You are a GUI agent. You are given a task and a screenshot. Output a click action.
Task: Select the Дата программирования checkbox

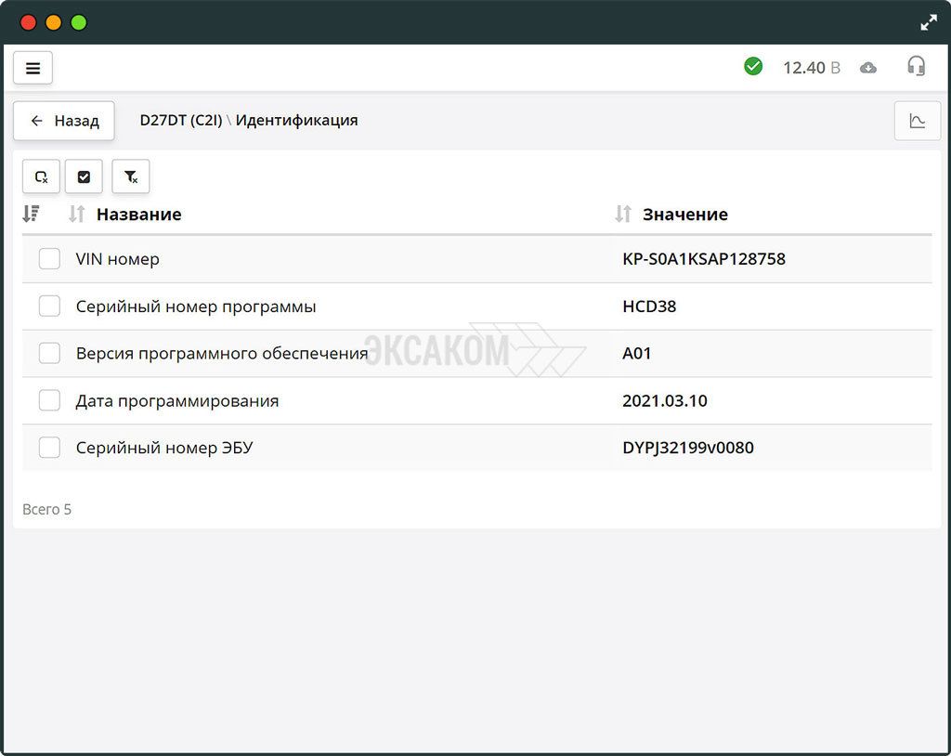pos(49,401)
